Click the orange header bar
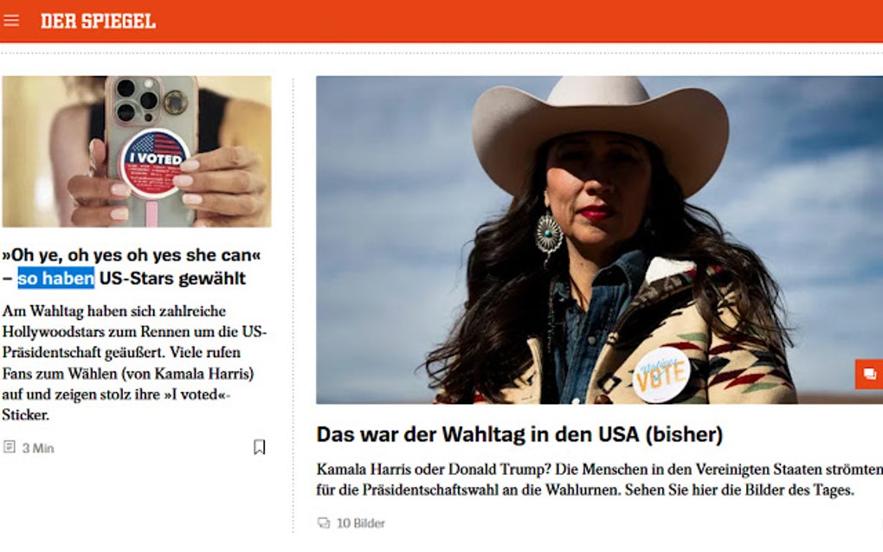 pyautogui.click(x=441, y=22)
